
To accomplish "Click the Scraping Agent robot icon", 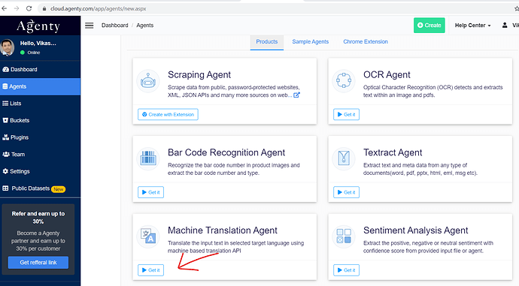I will coord(148,81).
